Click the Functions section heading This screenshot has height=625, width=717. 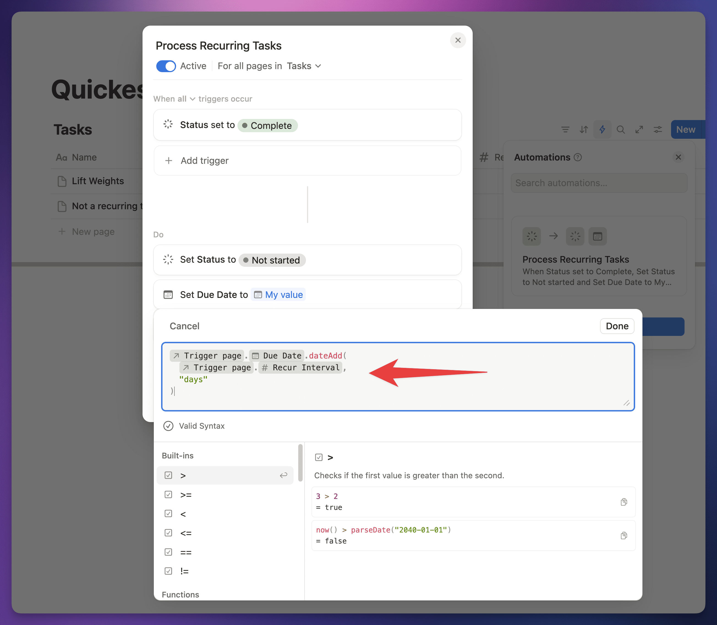pyautogui.click(x=180, y=595)
